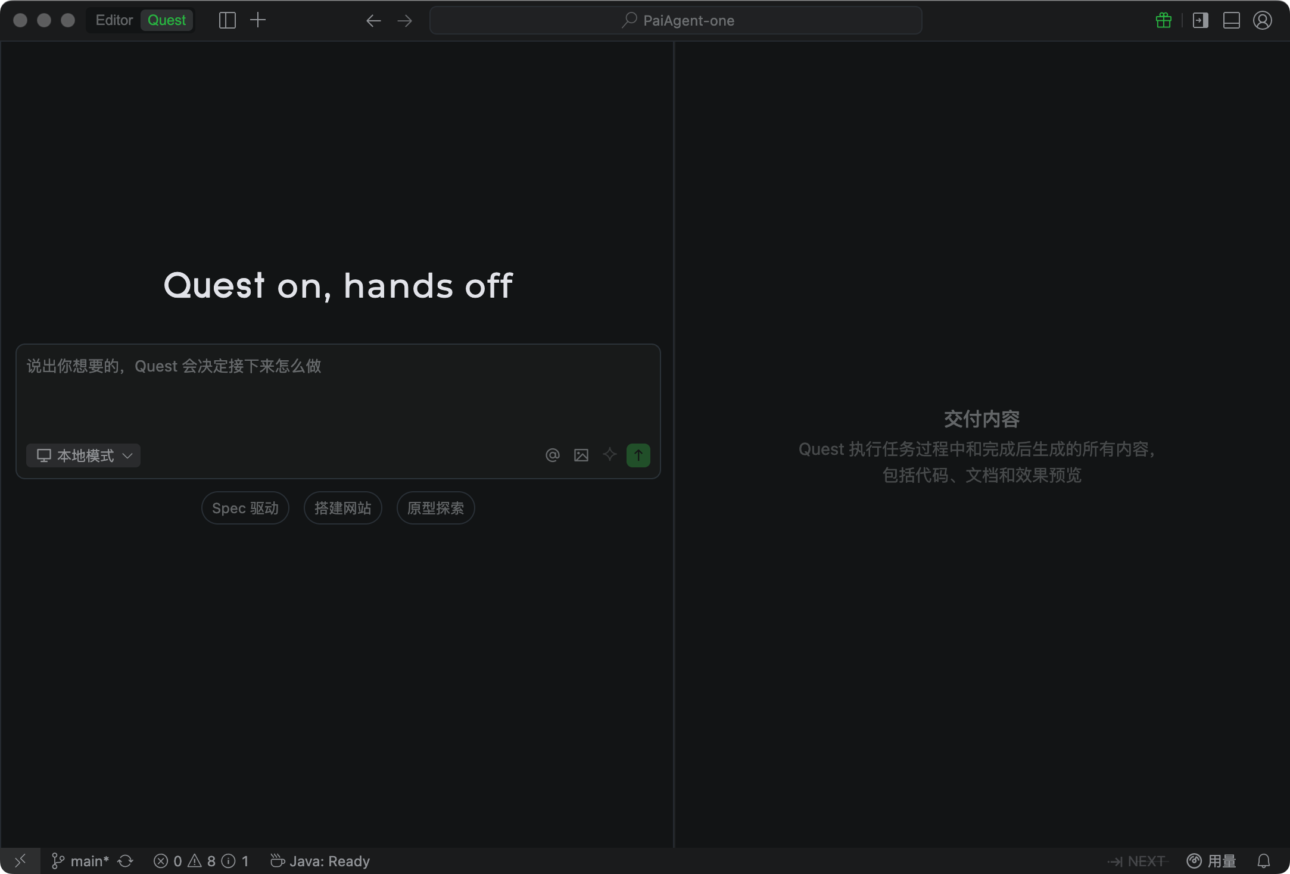Go forward with right arrow
This screenshot has width=1290, height=874.
(405, 21)
